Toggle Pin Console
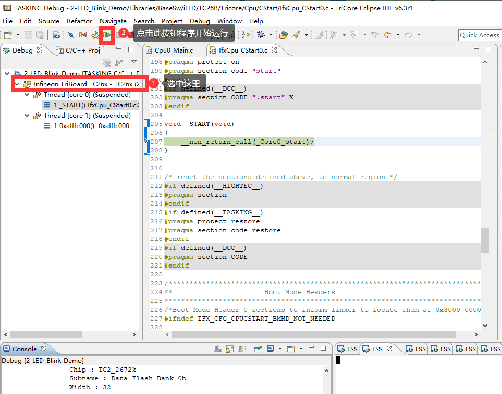The width and height of the screenshot is (502, 394). pos(258,349)
